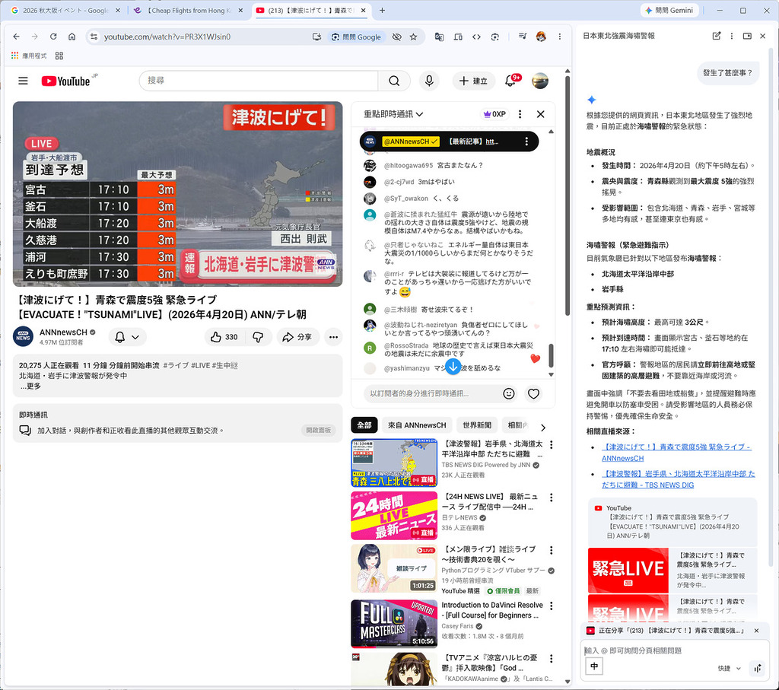Toggle the bookmark star for this page

click(x=412, y=36)
